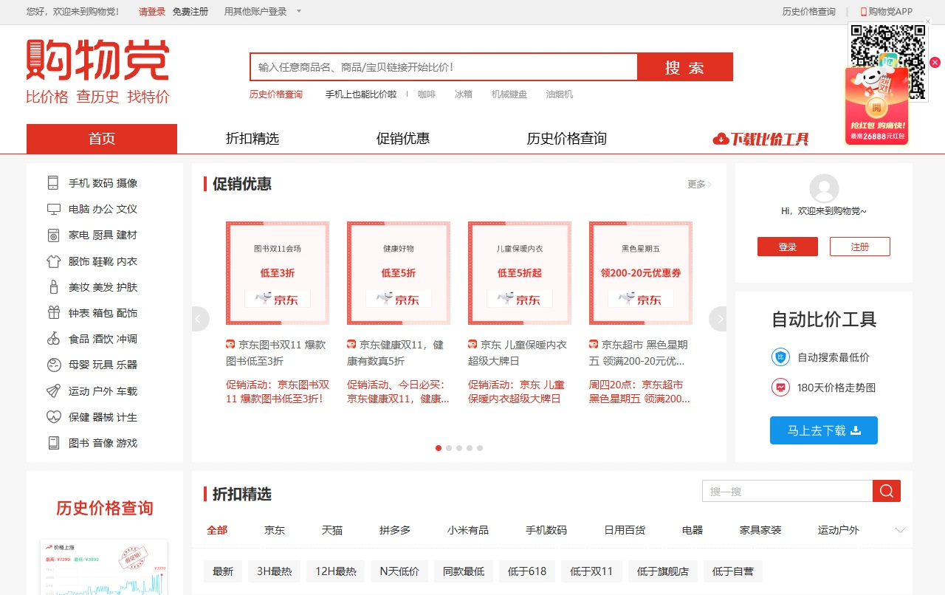Apply the 同款最低 filter
945x595 pixels.
point(464,571)
